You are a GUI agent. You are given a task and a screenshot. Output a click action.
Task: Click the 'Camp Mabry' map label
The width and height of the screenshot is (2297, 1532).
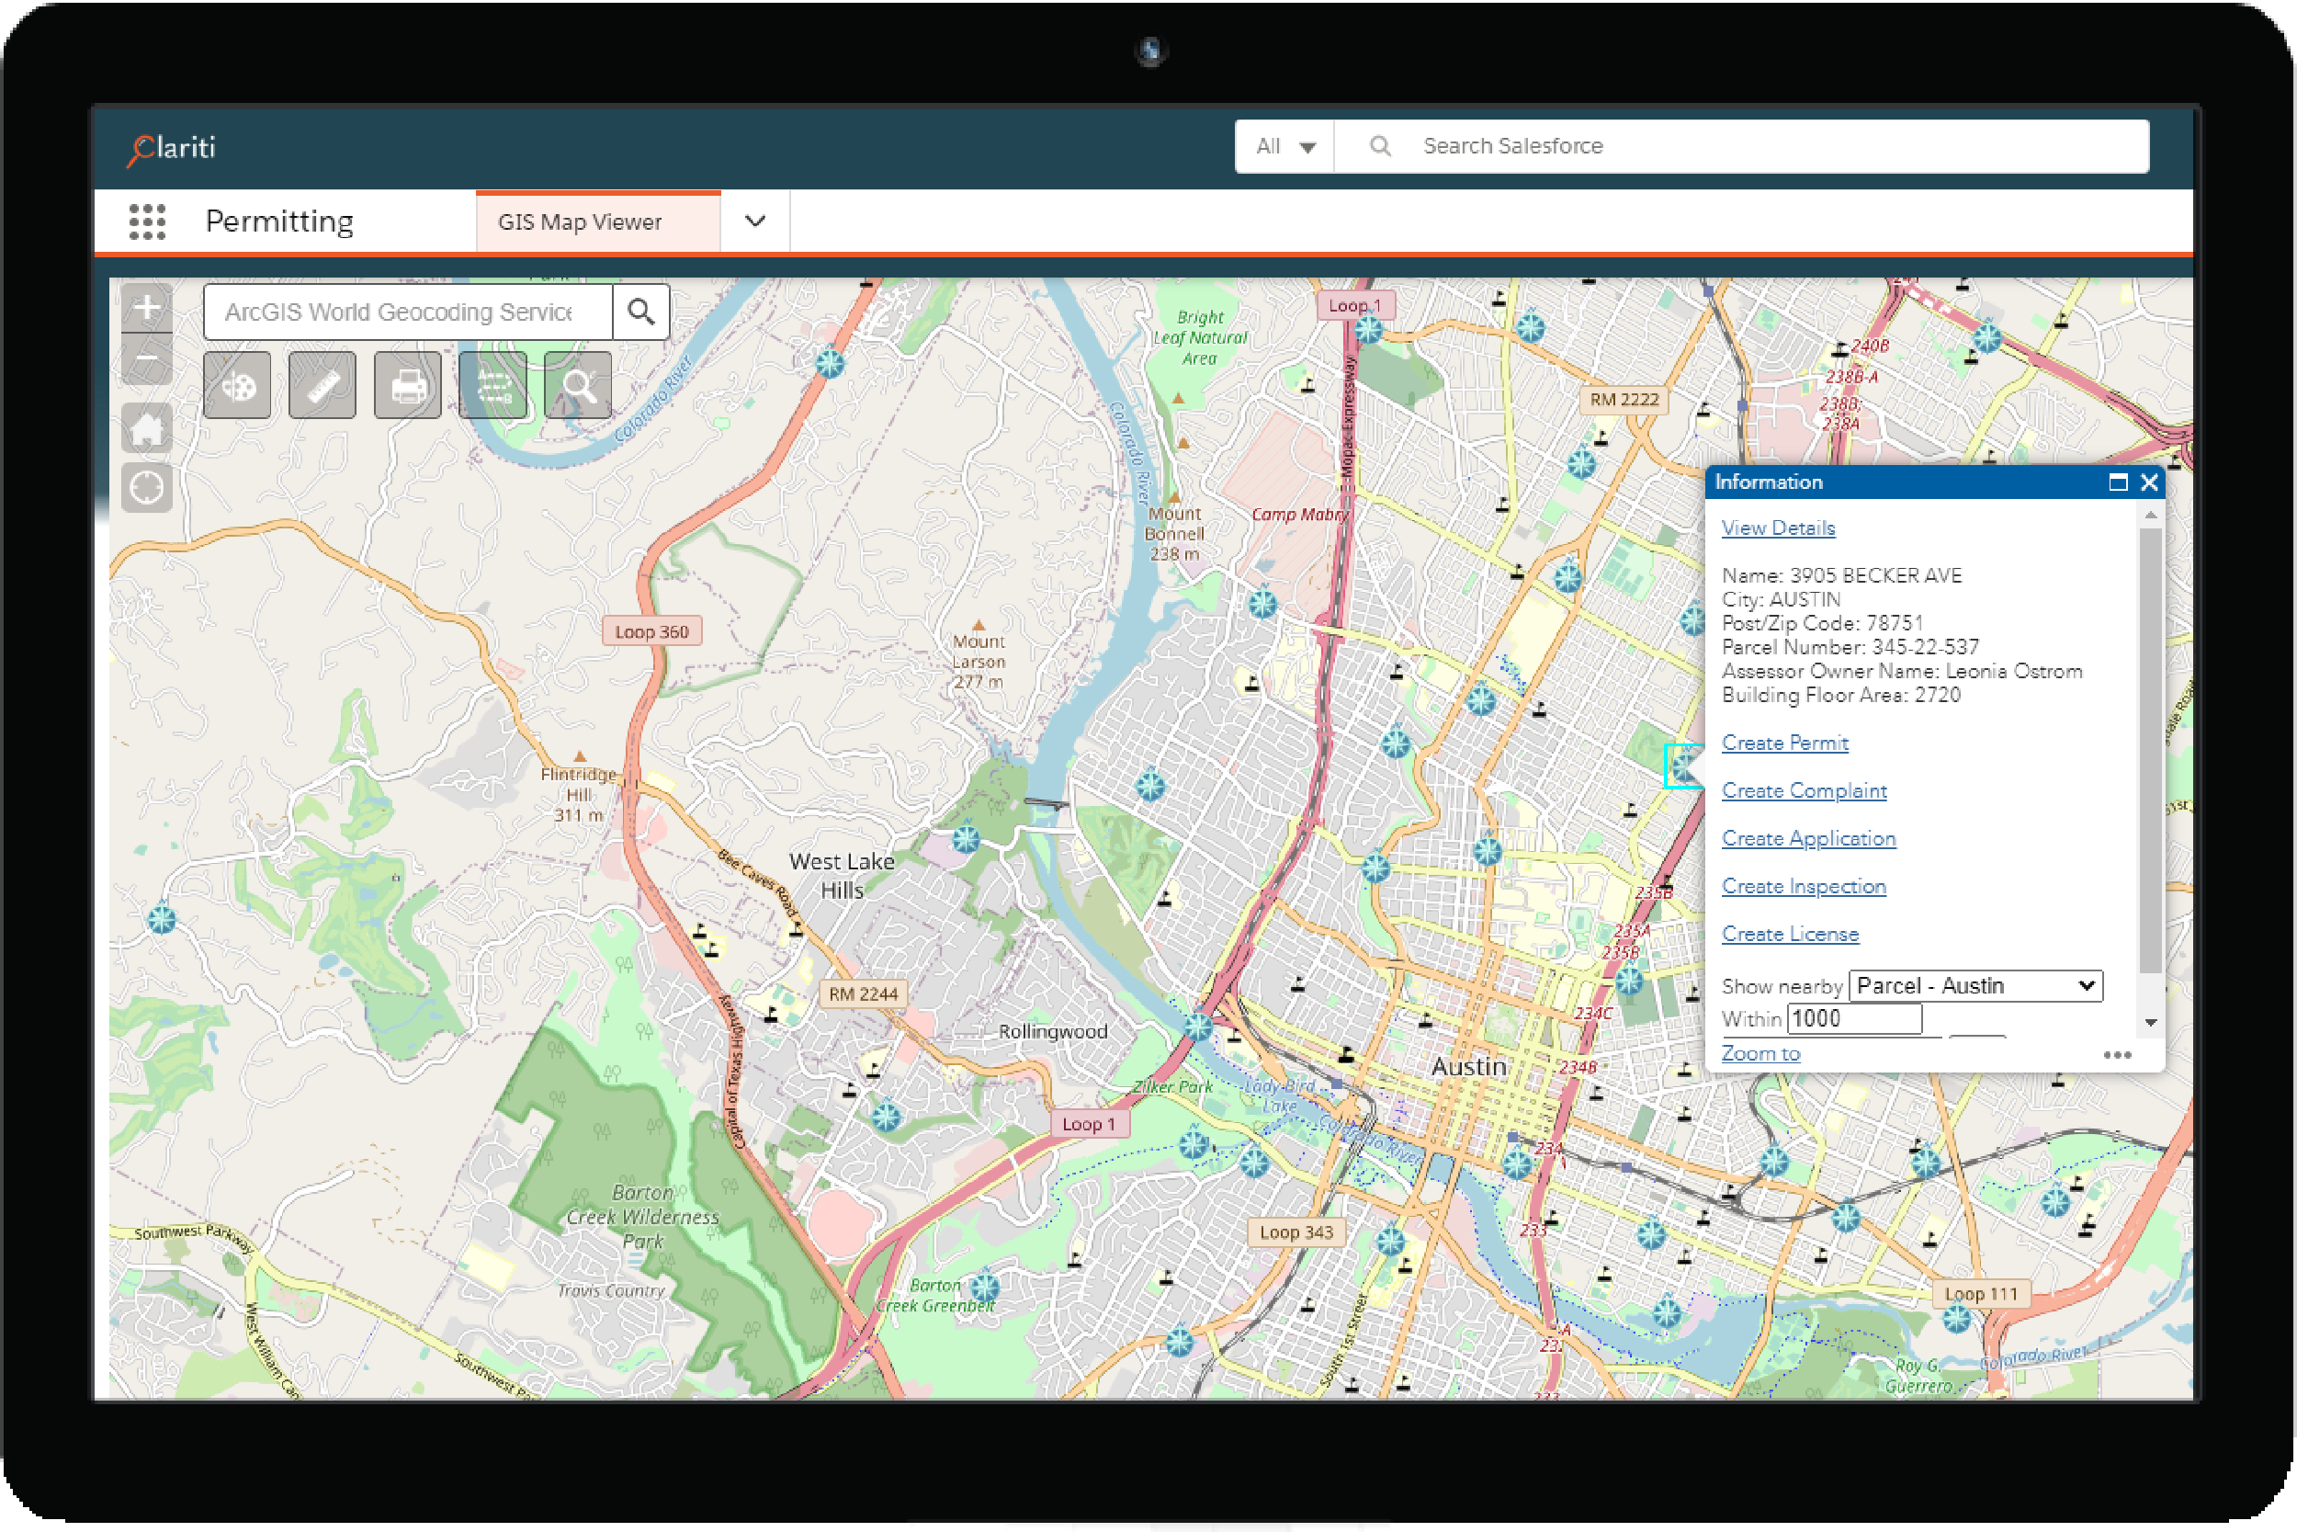[1300, 515]
